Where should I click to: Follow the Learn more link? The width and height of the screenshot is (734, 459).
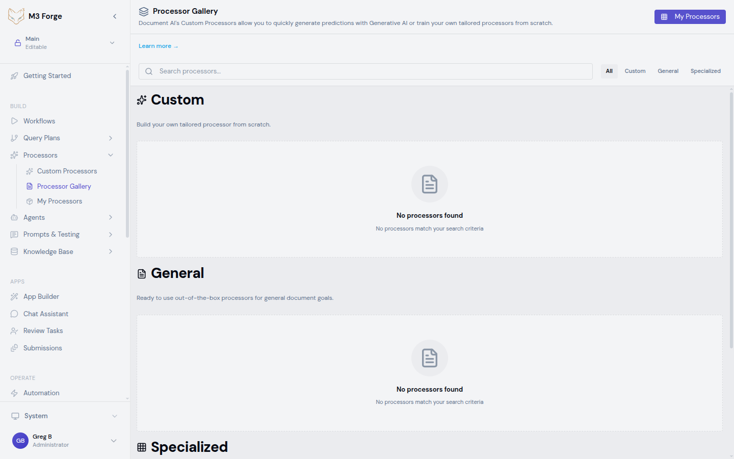click(158, 46)
